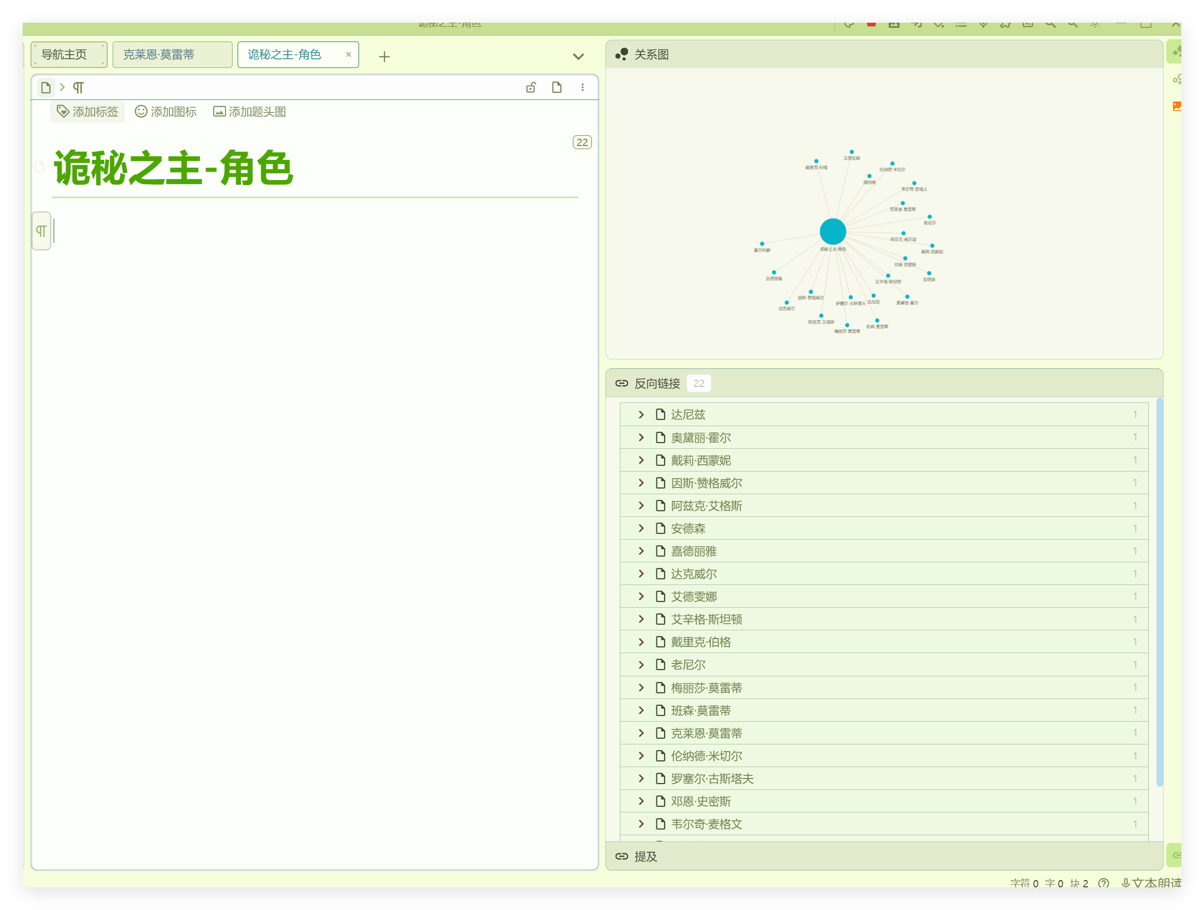This screenshot has height=910, width=1204.
Task: Click the 添加图标 button
Action: coord(166,111)
